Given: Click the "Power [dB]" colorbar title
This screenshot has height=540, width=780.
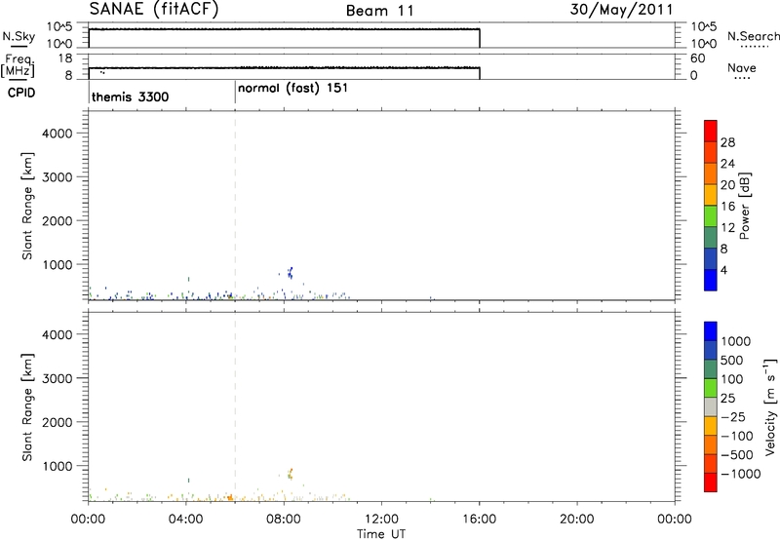Looking at the screenshot, I should (745, 206).
